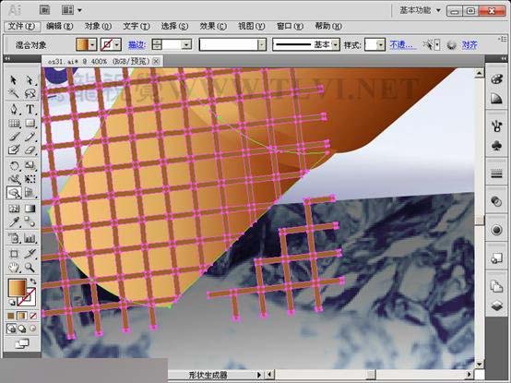
Task: Open the stroke color dropdown arrow
Action: coord(117,44)
